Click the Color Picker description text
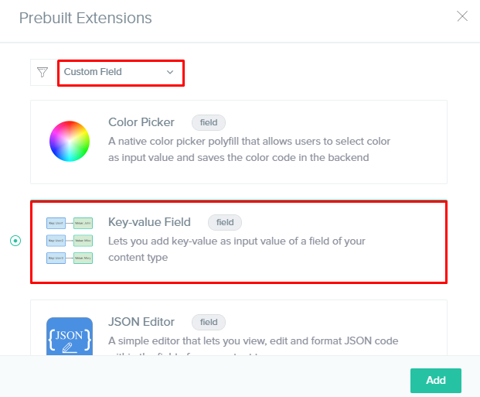The height and width of the screenshot is (397, 480). click(249, 149)
